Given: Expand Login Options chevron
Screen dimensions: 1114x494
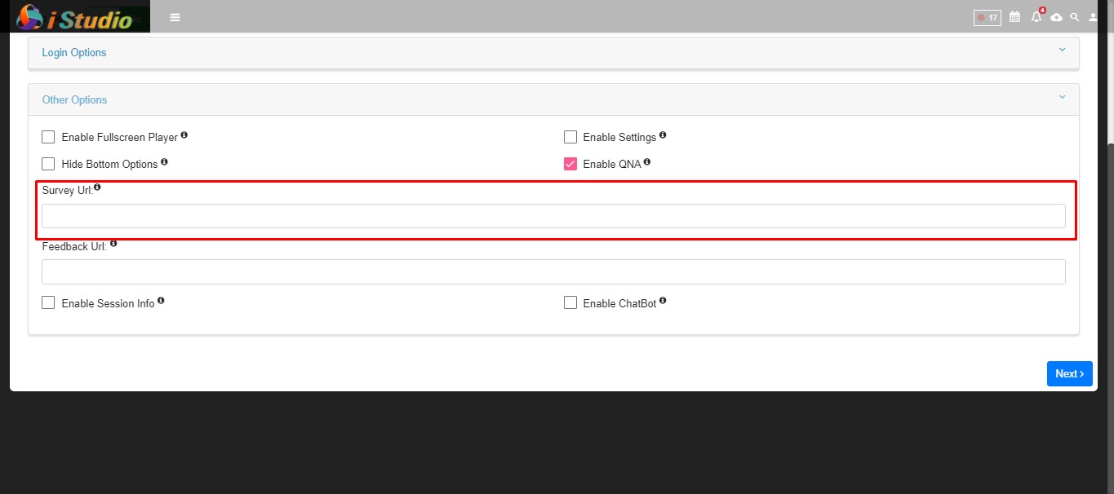Looking at the screenshot, I should click(x=1062, y=50).
